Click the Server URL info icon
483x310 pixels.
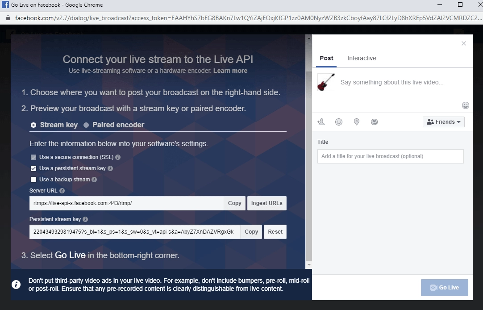pyautogui.click(x=62, y=191)
